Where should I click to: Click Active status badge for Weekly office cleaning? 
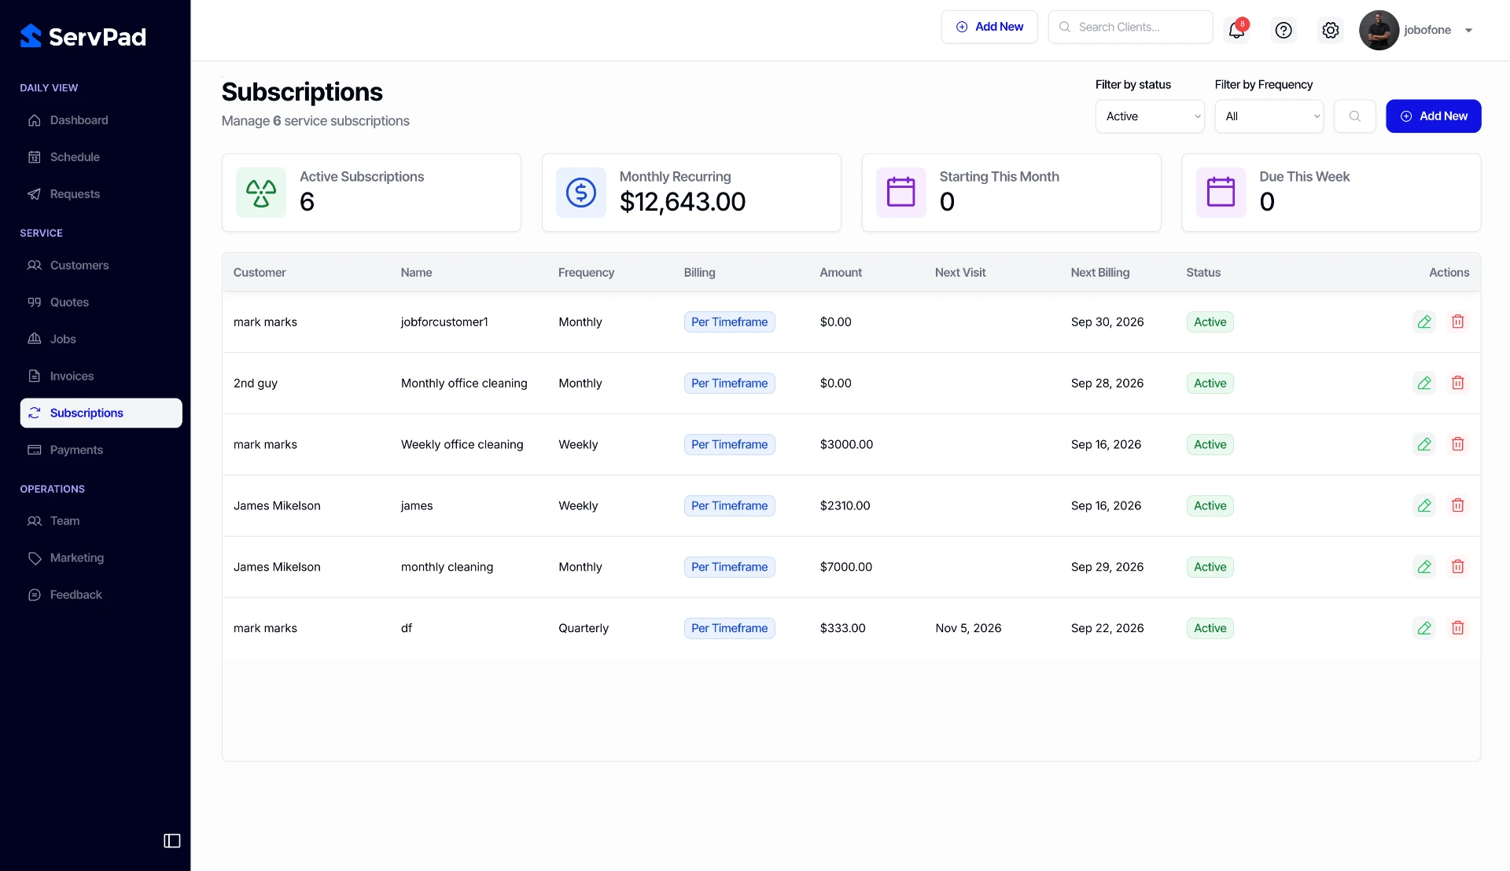click(x=1210, y=444)
